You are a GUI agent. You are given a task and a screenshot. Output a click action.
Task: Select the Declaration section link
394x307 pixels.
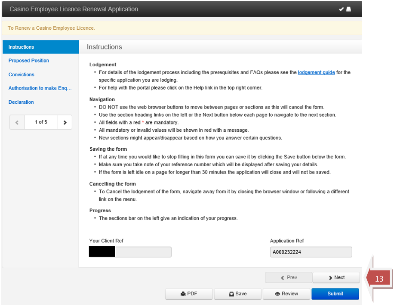[x=21, y=102]
